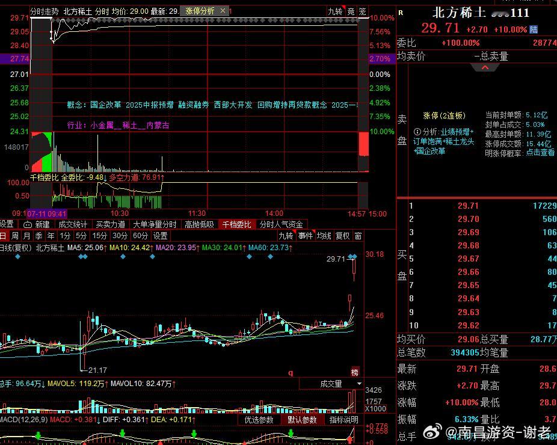Select the 1分 minute period tab
This screenshot has height=445, width=557.
click(x=65, y=236)
